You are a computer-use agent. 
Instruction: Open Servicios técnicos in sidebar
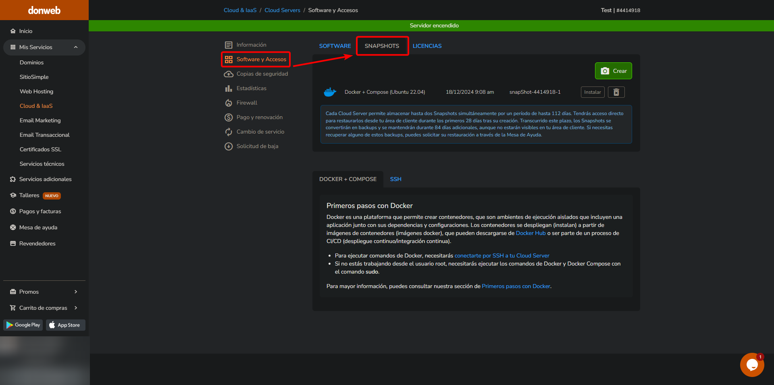click(x=42, y=164)
